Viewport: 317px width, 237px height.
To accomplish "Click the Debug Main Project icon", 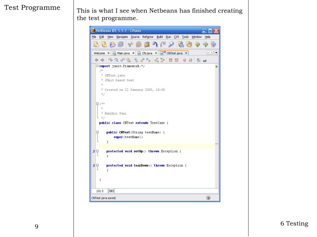I will click(x=206, y=44).
